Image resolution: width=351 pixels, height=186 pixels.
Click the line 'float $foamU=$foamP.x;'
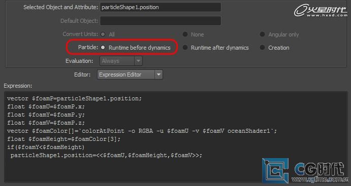[x=46, y=107]
